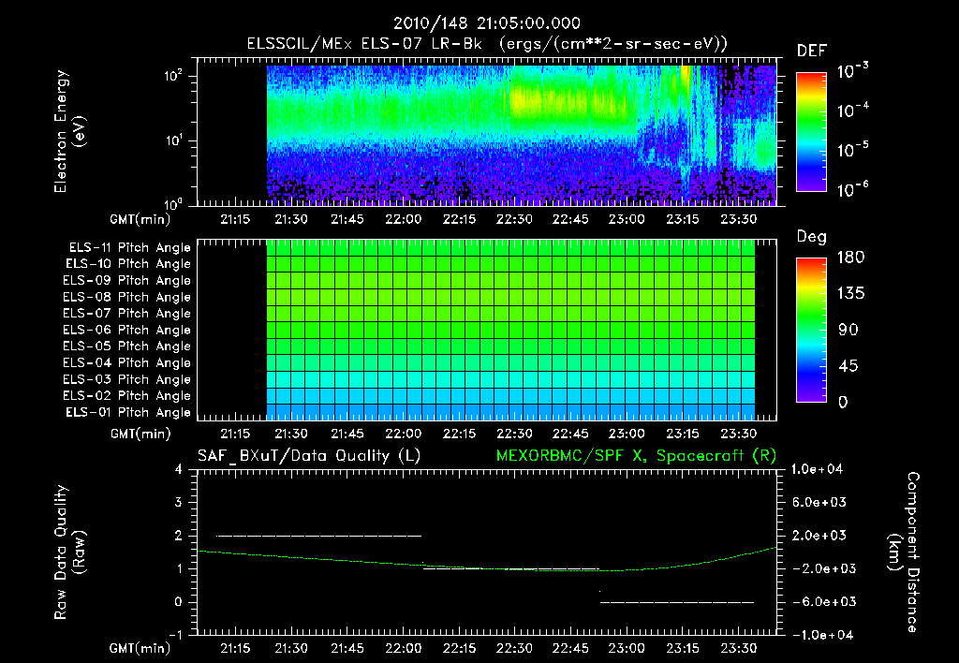
Task: Click the 90 value on Deg scale
Action: [x=848, y=331]
